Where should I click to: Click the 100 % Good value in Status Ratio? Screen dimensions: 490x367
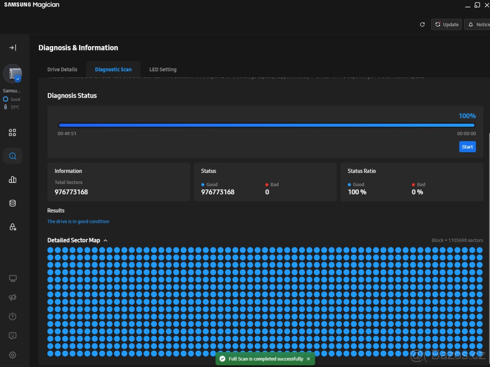click(x=357, y=192)
